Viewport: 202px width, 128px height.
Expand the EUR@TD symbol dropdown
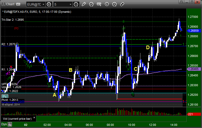(36, 5)
